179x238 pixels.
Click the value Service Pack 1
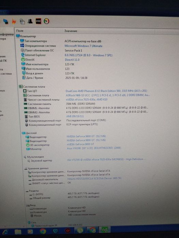(x=73, y=51)
